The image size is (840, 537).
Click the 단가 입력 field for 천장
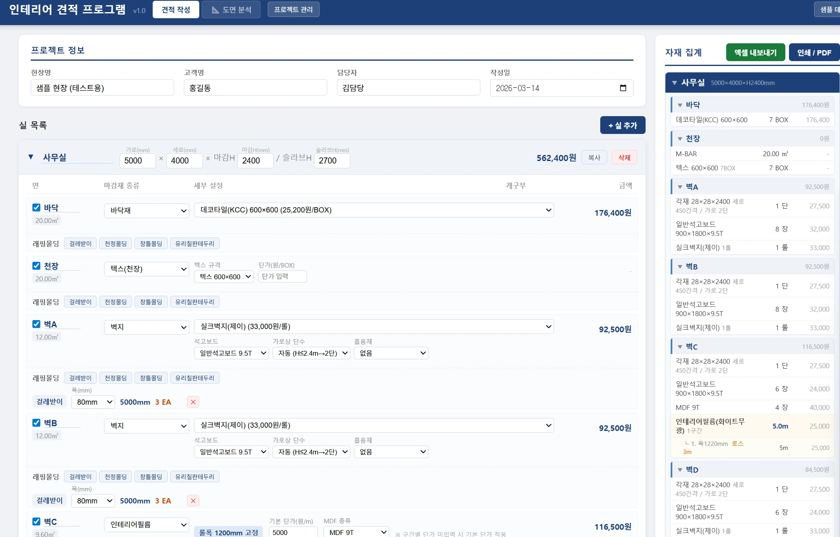[282, 276]
